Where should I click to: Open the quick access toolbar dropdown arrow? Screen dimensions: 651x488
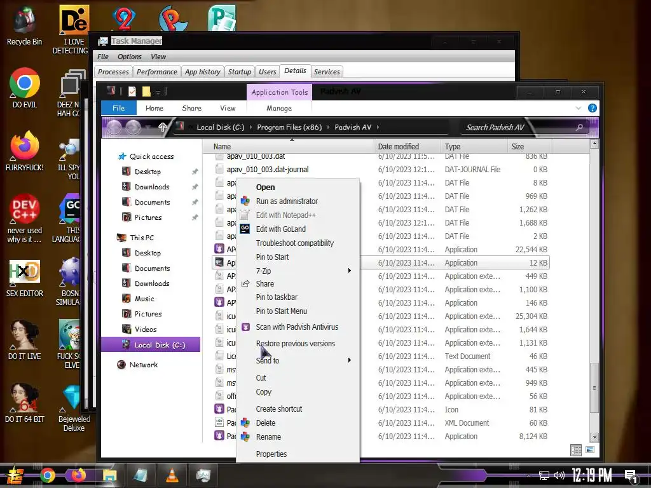158,91
